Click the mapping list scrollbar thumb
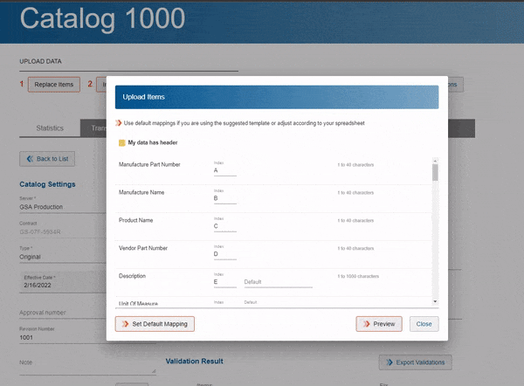 tap(435, 172)
